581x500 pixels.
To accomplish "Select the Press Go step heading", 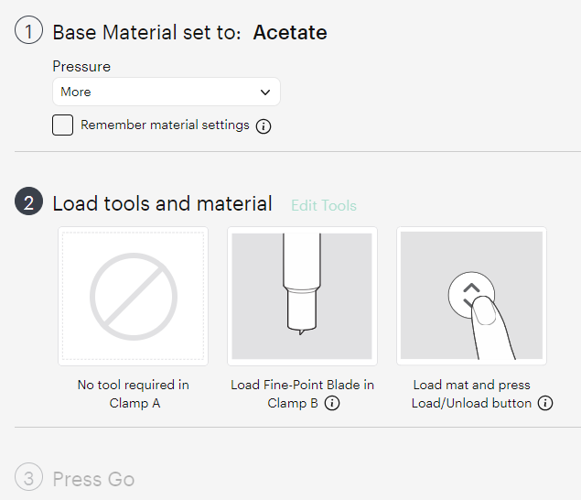I will 93,479.
